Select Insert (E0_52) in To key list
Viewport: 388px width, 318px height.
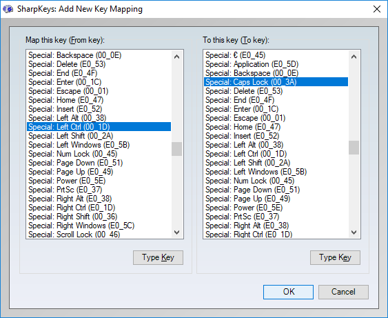tap(276, 136)
